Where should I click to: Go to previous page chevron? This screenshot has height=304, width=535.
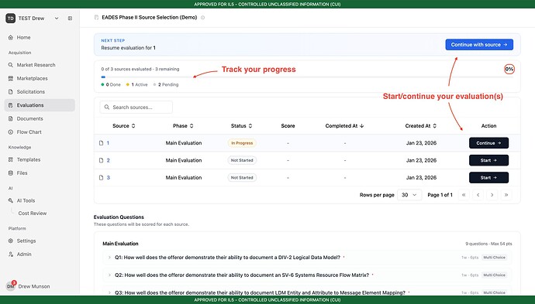click(478, 195)
